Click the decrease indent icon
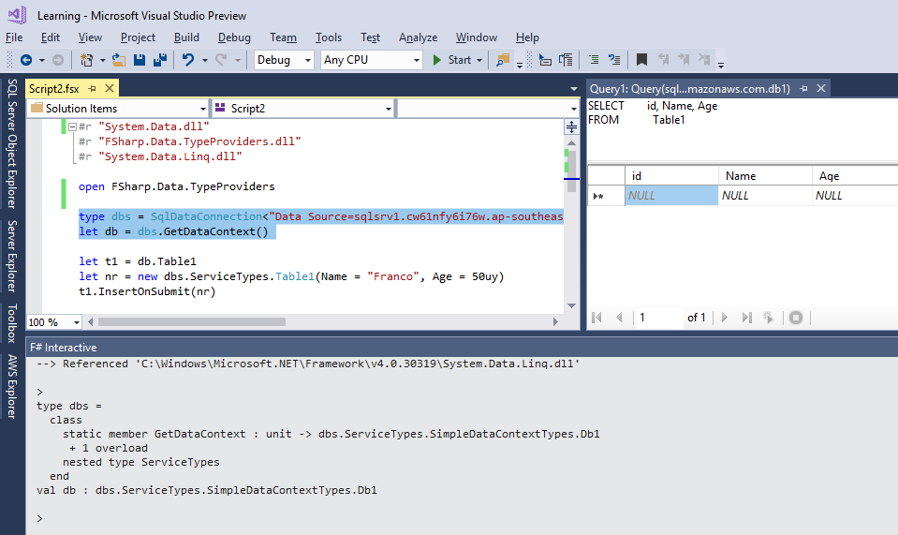898x535 pixels. pyautogui.click(x=545, y=60)
